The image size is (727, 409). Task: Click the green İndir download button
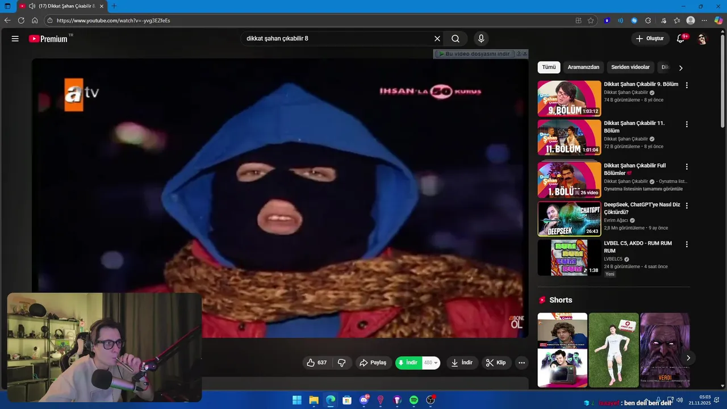(x=408, y=362)
